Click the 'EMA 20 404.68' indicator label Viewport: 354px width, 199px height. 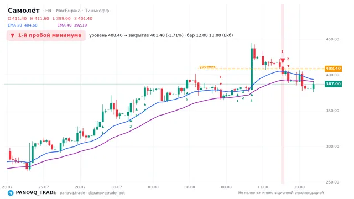(x=23, y=25)
